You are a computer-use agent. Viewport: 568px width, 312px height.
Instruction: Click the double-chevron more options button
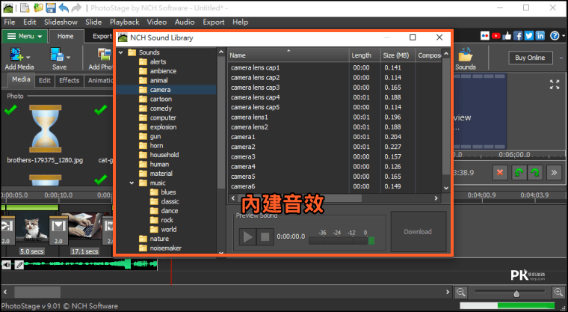pyautogui.click(x=554, y=173)
